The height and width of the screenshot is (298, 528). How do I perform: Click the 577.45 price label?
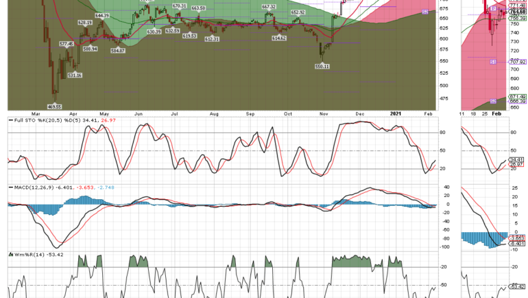coord(67,44)
